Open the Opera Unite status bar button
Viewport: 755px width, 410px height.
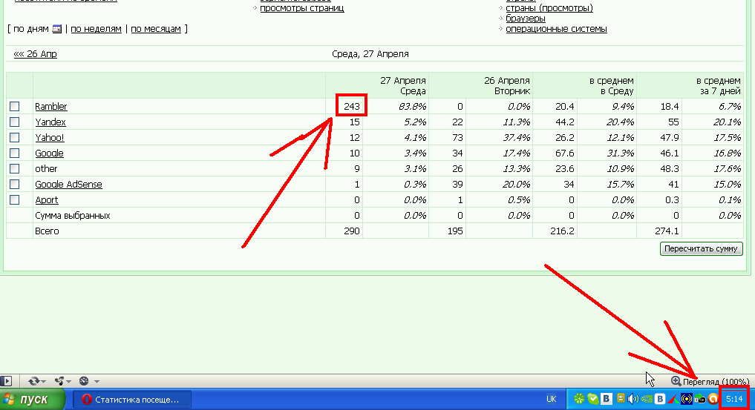[x=59, y=381]
